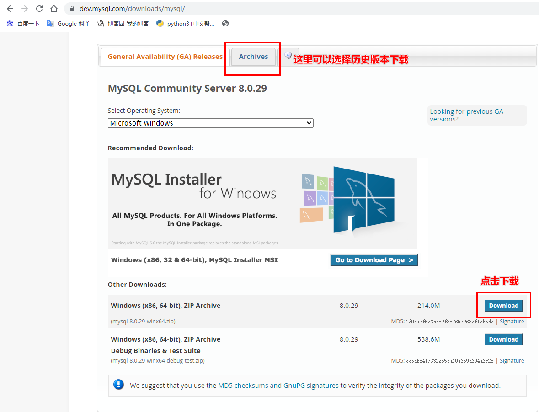539x412 pixels.
Task: Open the python3+中文帮 bookmark
Action: click(x=185, y=23)
